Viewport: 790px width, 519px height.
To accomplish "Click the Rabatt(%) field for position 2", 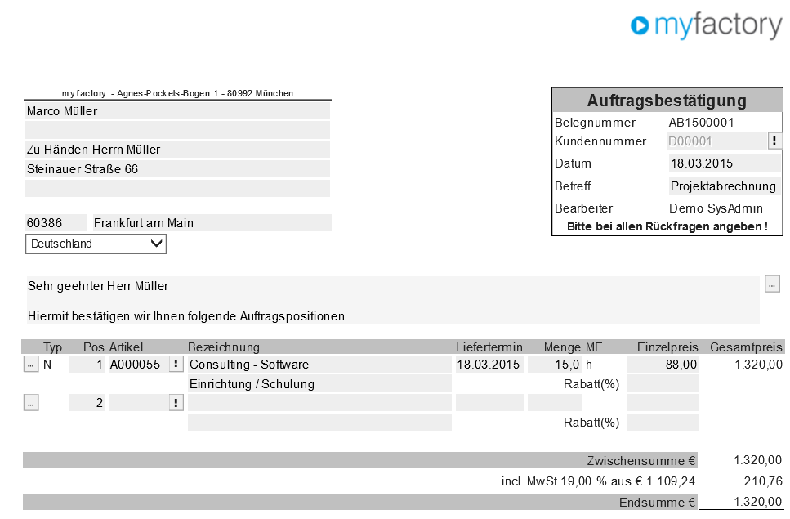I will coord(663,423).
